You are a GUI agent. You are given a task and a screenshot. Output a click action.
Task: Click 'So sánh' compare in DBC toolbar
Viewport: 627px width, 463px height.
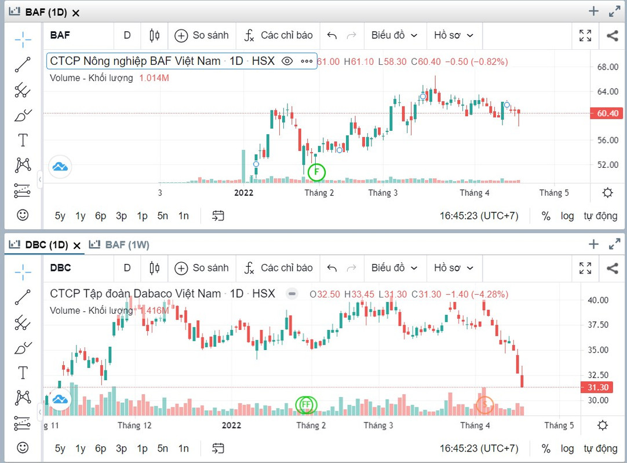(x=202, y=268)
